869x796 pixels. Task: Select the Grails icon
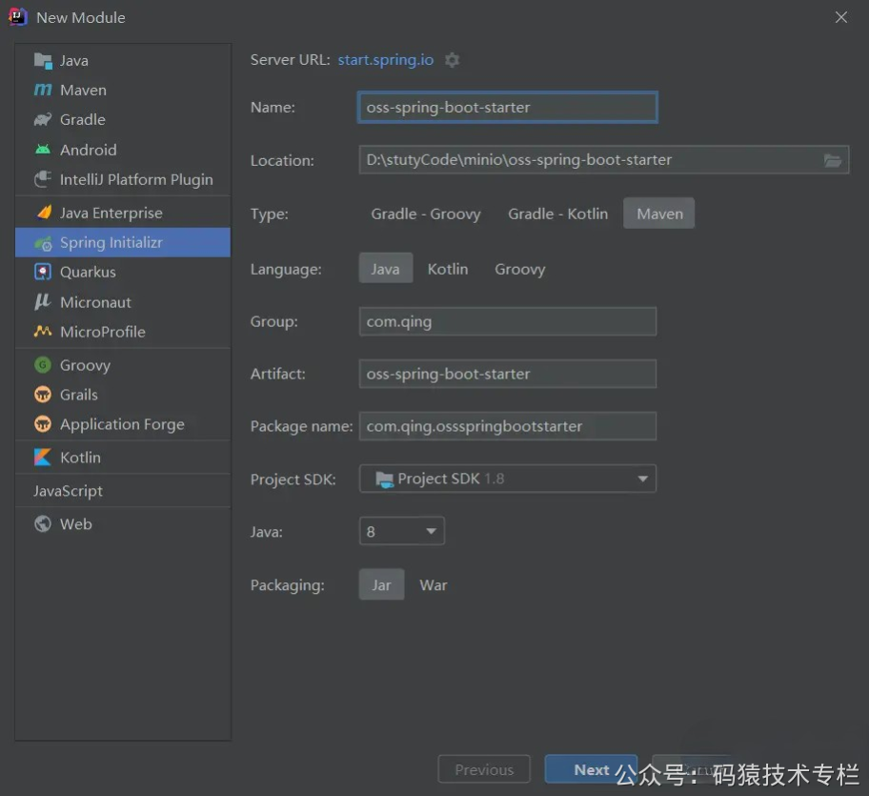(x=43, y=394)
